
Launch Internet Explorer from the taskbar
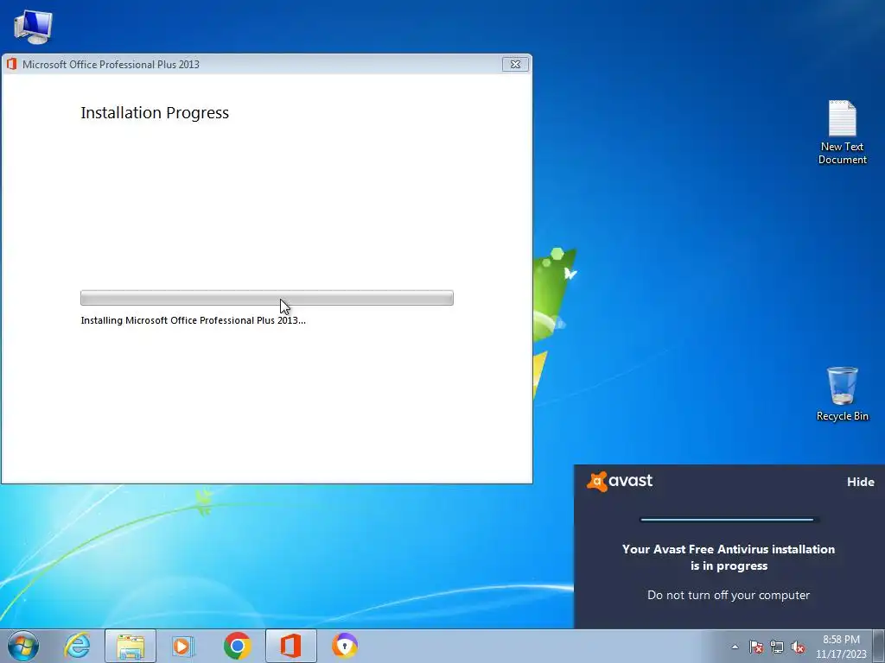point(77,646)
